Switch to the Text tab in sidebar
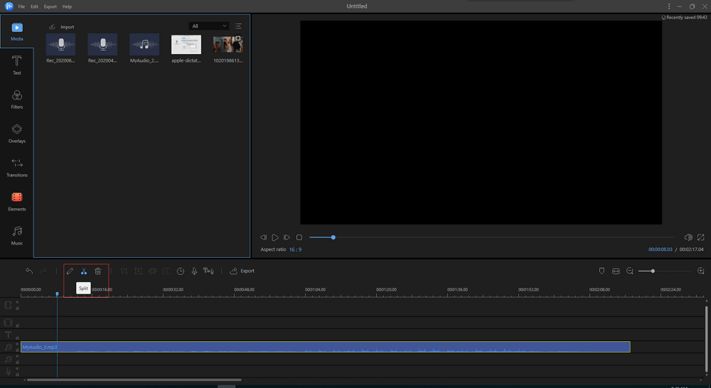The width and height of the screenshot is (711, 388). [17, 65]
